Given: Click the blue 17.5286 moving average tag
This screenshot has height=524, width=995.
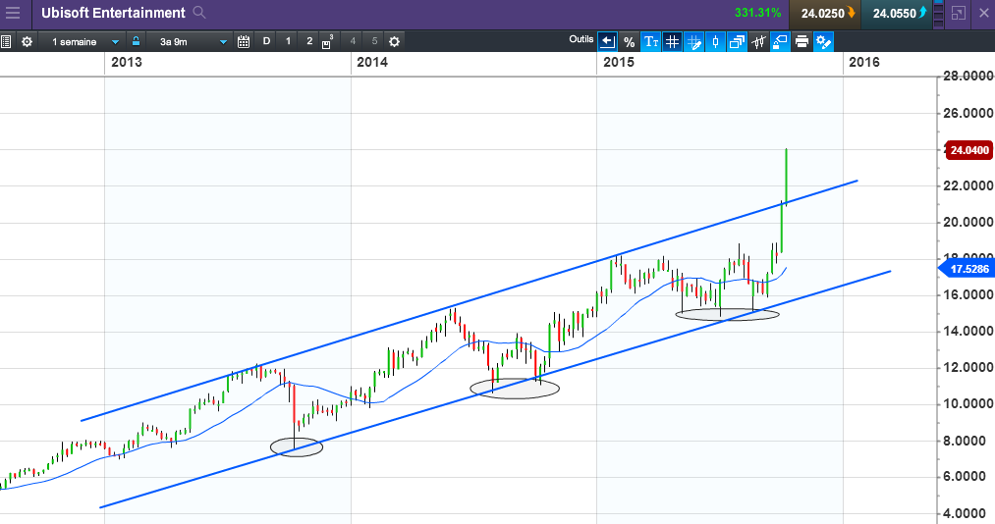Looking at the screenshot, I should (x=966, y=269).
